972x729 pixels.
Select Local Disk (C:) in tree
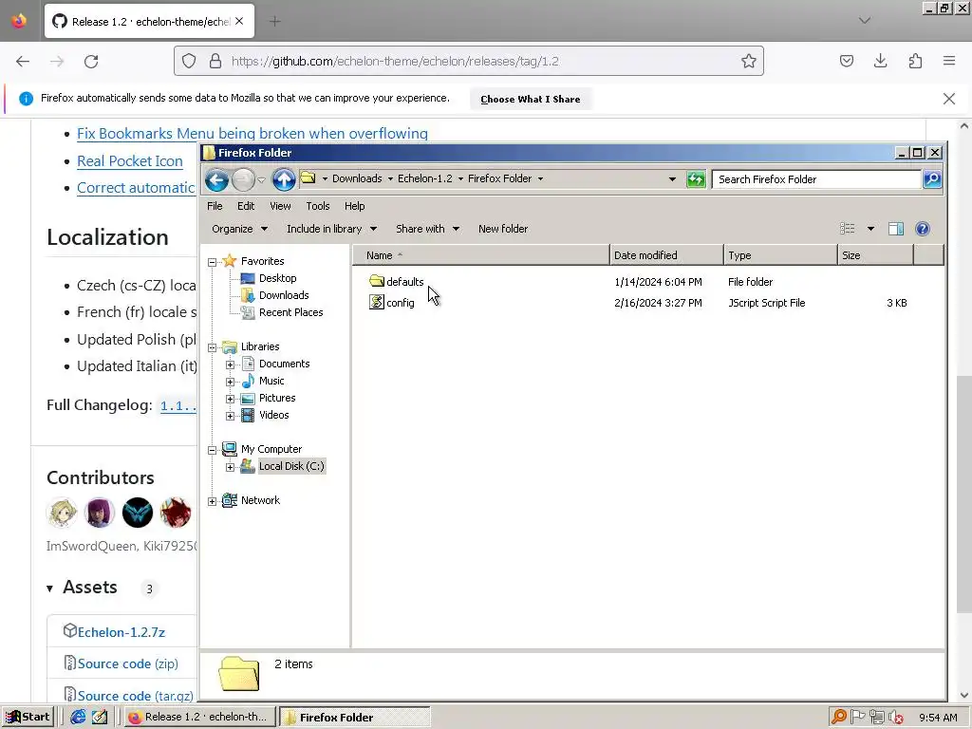[291, 466]
